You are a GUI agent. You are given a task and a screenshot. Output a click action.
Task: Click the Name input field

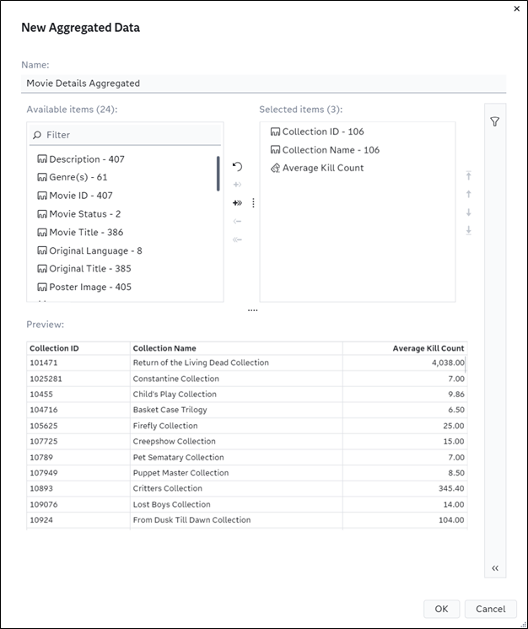pos(264,83)
